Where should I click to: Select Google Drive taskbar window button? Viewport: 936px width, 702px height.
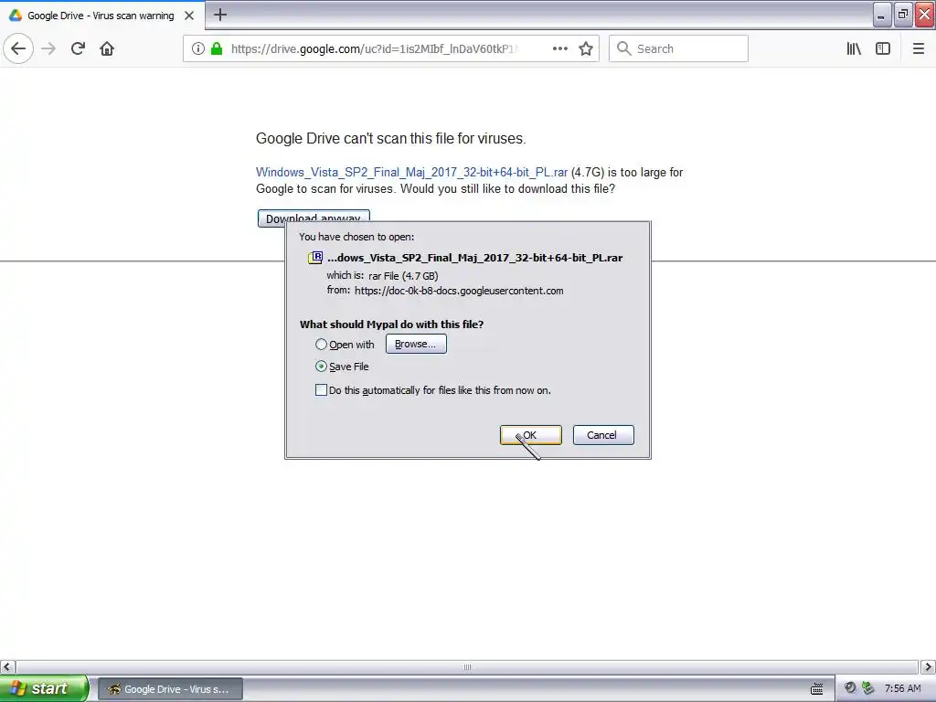[x=170, y=689]
